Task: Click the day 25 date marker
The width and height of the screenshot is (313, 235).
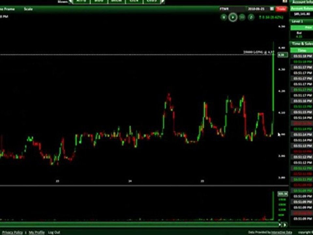Action: tap(202, 181)
